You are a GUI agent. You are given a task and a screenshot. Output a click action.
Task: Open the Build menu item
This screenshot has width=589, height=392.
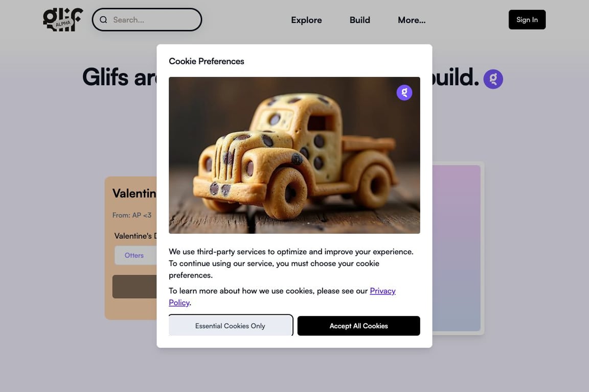click(359, 20)
